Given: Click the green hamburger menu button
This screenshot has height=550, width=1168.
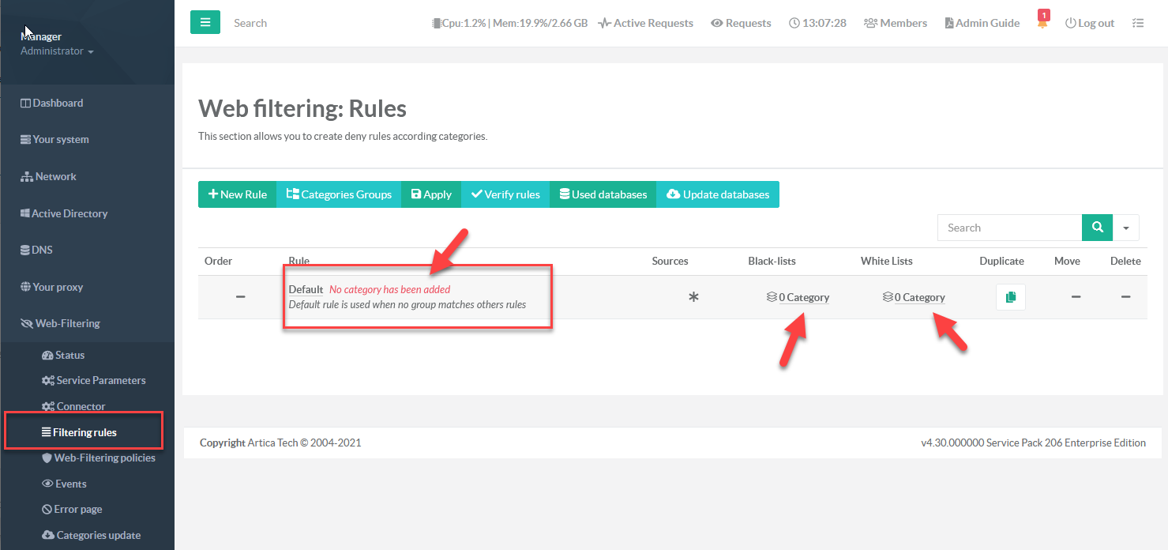Looking at the screenshot, I should [x=205, y=23].
